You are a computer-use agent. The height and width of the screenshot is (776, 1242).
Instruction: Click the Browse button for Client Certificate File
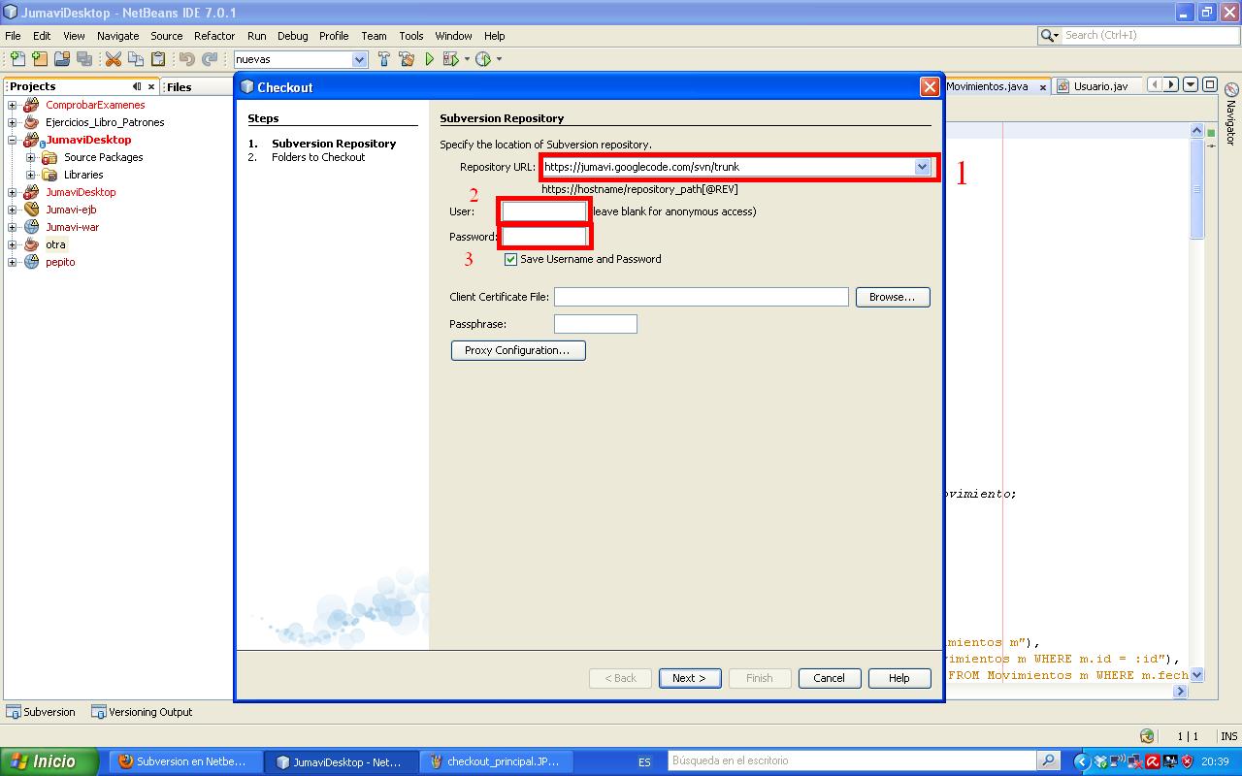tap(892, 297)
